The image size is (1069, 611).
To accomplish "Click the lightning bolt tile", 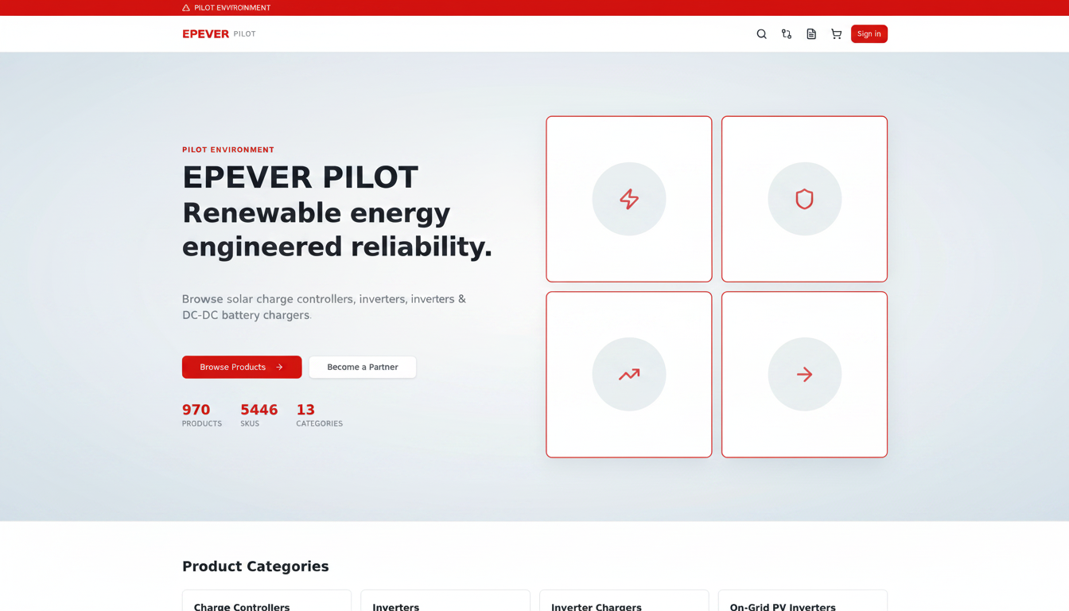I will 629,199.
